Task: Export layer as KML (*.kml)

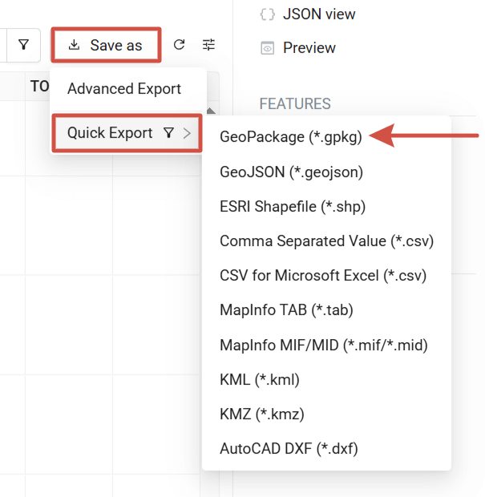Action: 259,379
